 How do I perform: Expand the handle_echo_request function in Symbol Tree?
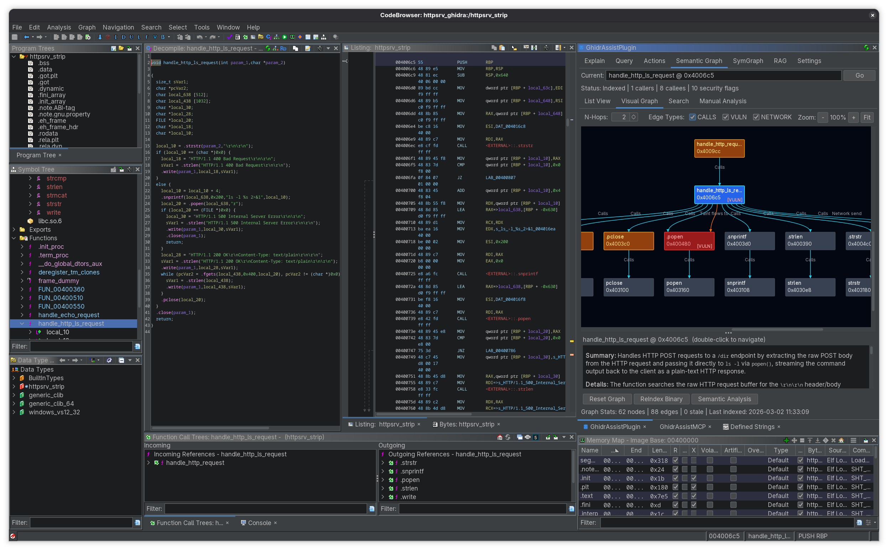[x=22, y=315]
